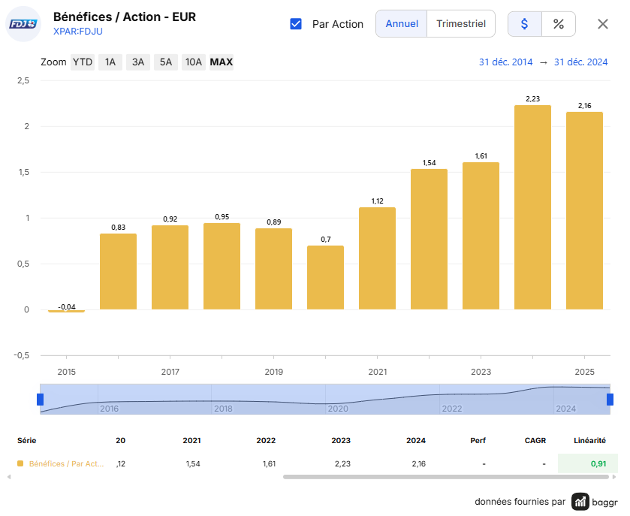Viewport: 630px width, 516px height.
Task: Switch values to percent display icon
Action: pyautogui.click(x=559, y=24)
